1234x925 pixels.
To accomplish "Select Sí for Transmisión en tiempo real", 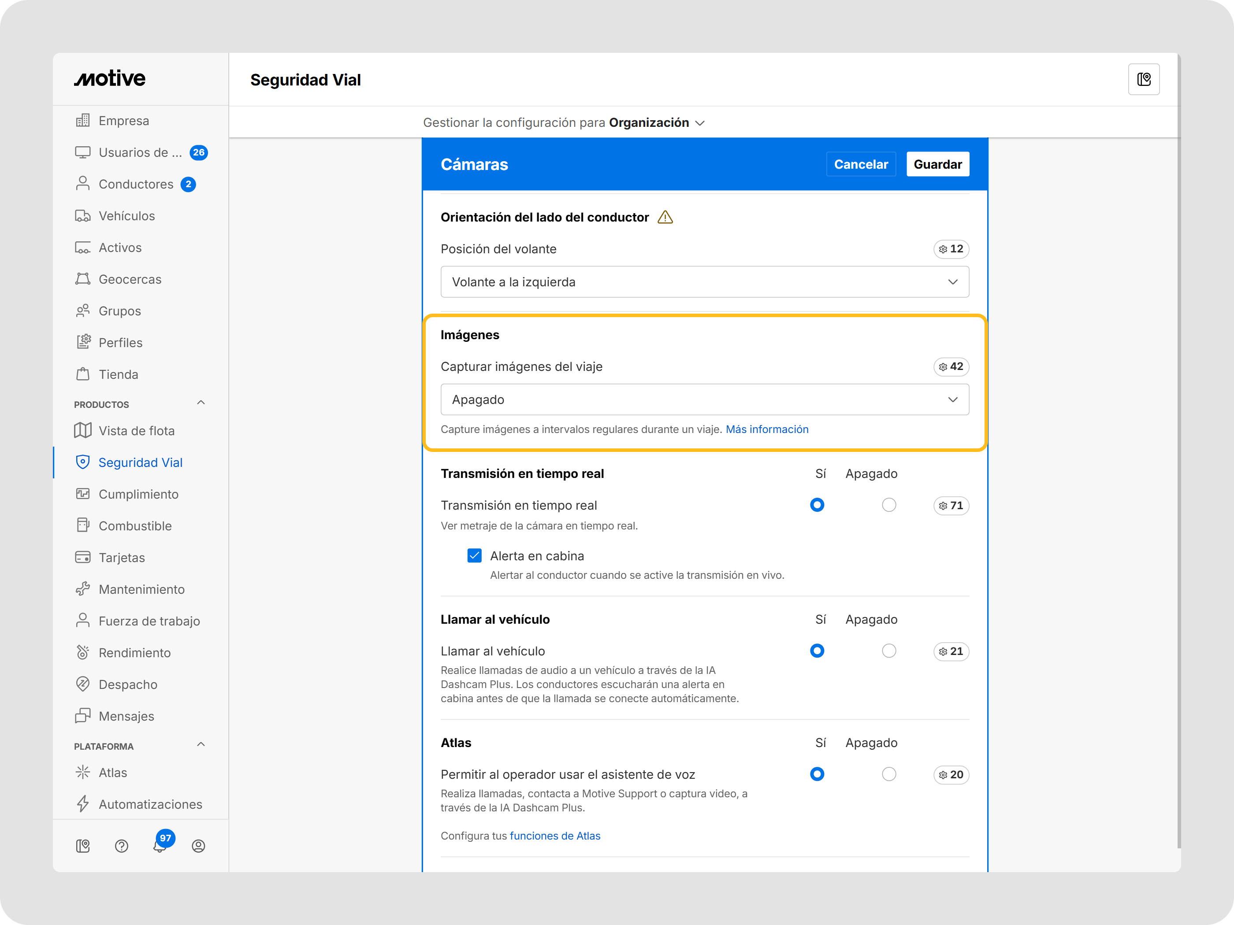I will pos(817,505).
